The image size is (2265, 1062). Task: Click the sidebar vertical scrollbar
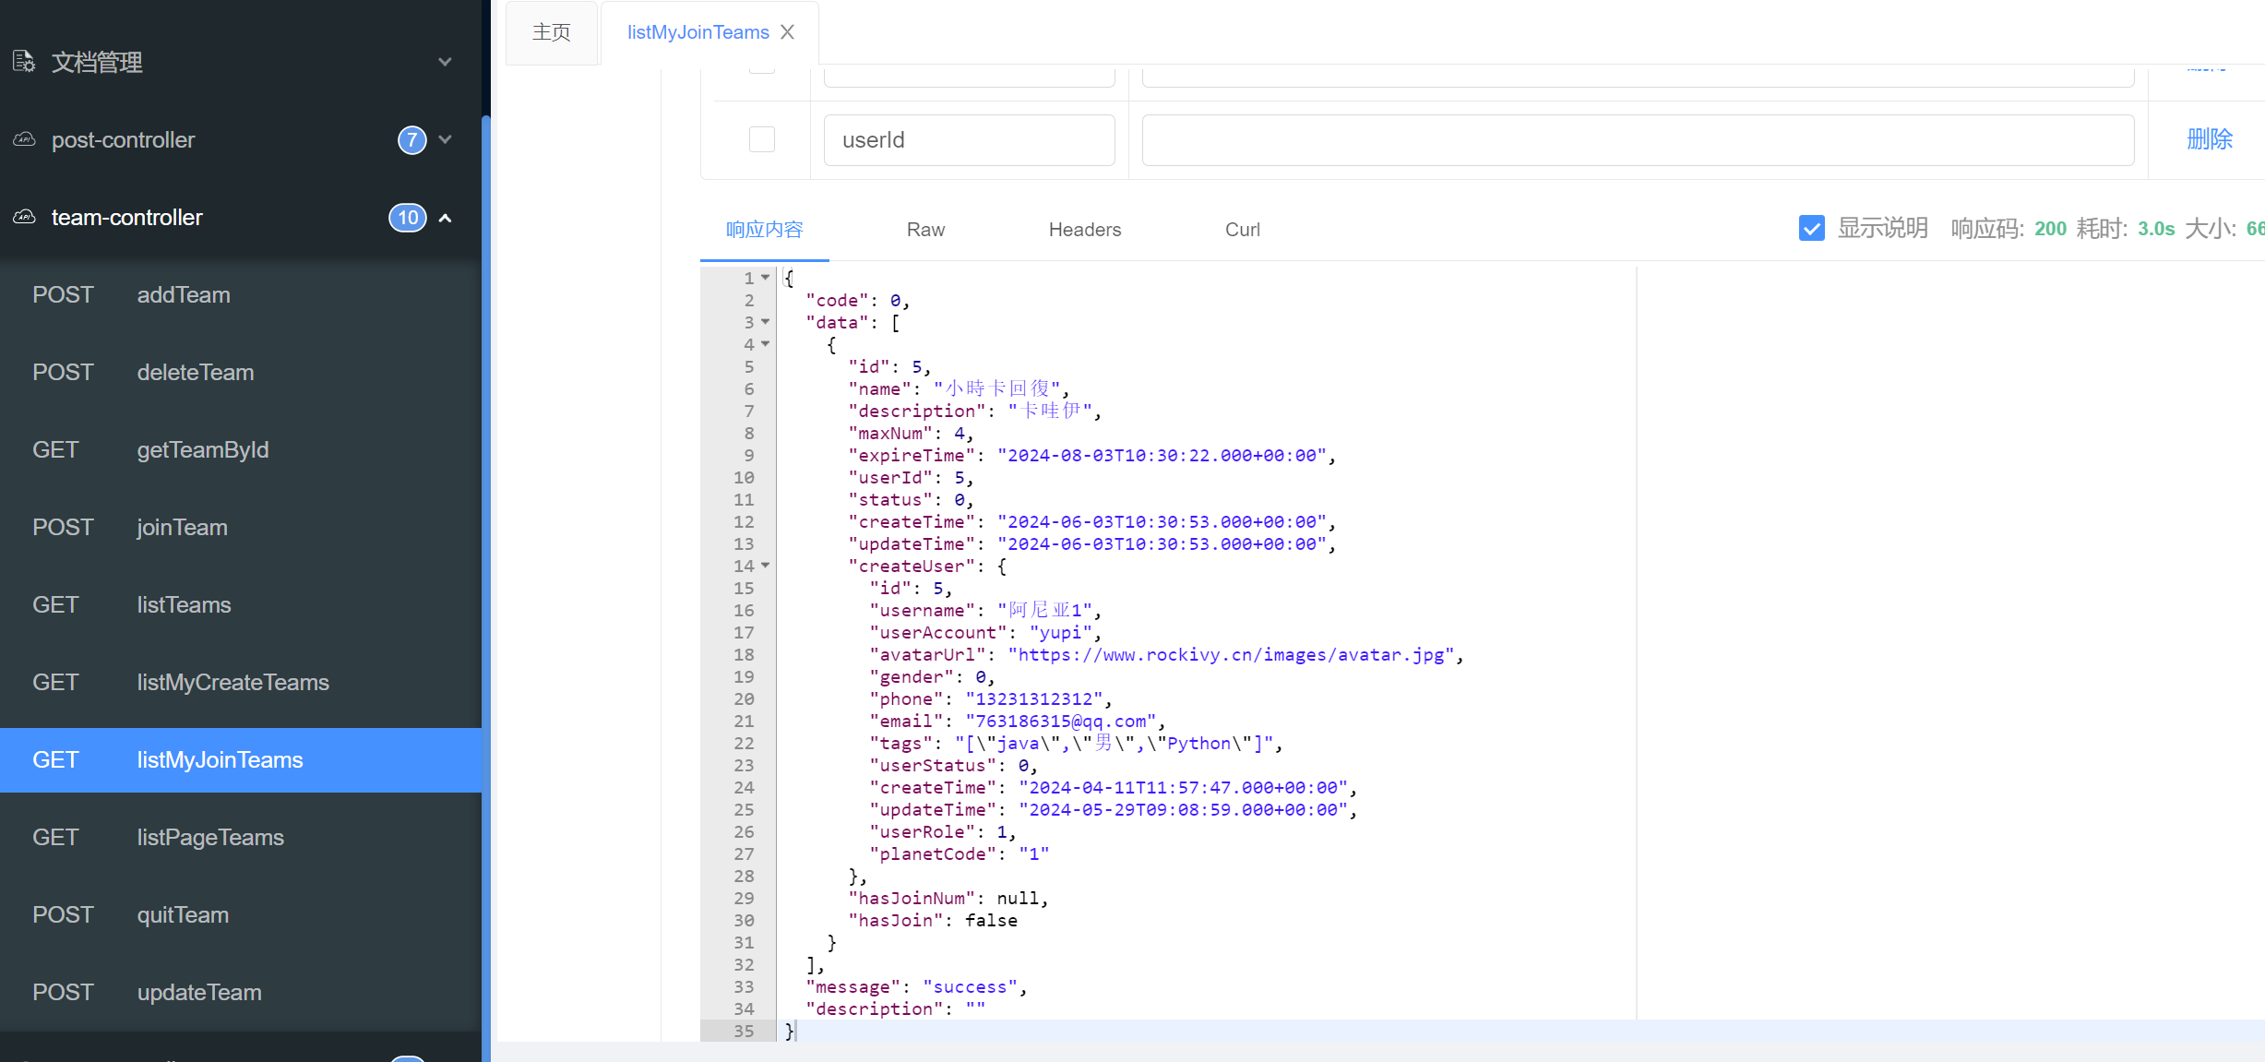click(486, 588)
